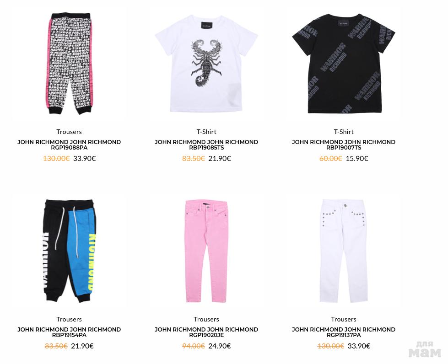Open the pink jeans product image
The image size is (448, 364).
[206, 251]
